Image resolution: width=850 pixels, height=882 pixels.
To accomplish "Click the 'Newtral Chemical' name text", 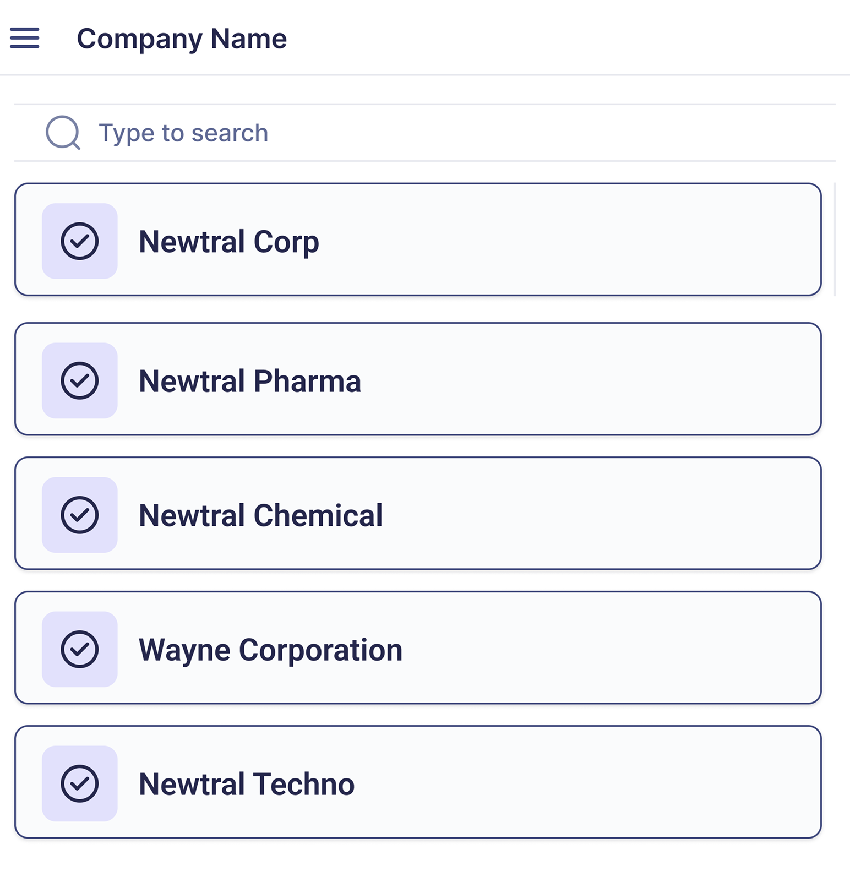I will click(x=260, y=515).
